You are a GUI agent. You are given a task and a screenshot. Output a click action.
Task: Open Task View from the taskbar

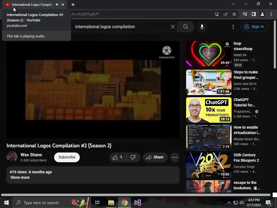(x=97, y=203)
